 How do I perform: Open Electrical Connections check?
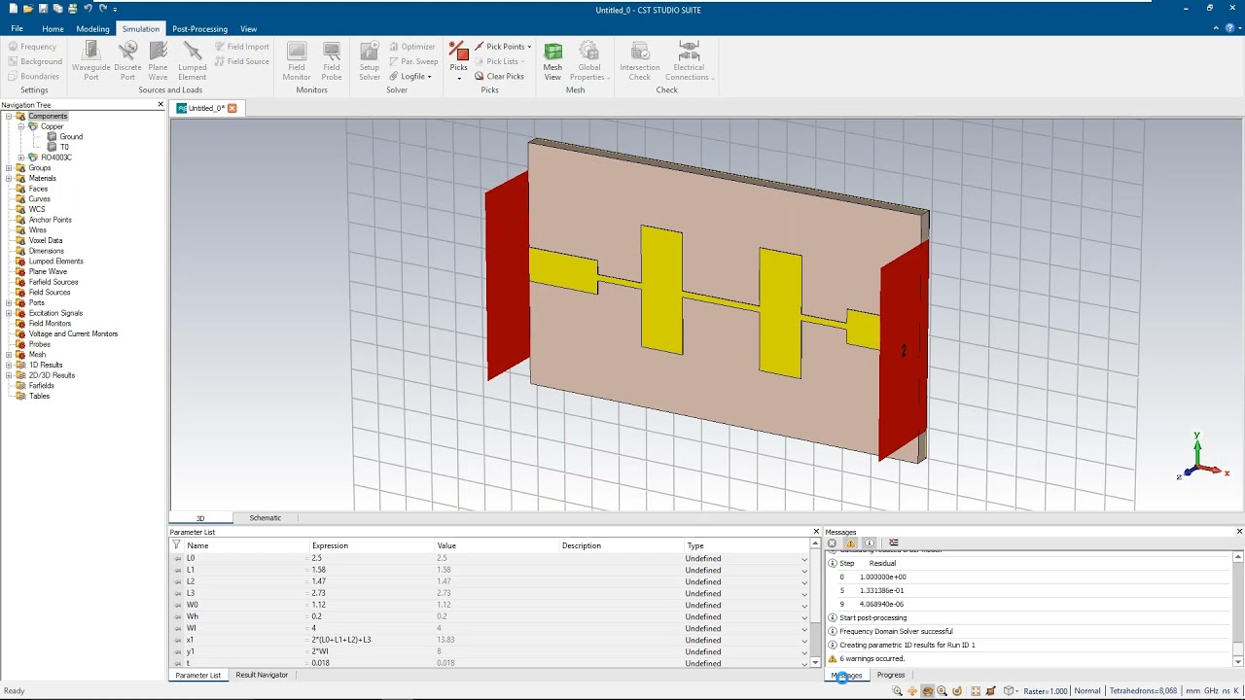689,60
